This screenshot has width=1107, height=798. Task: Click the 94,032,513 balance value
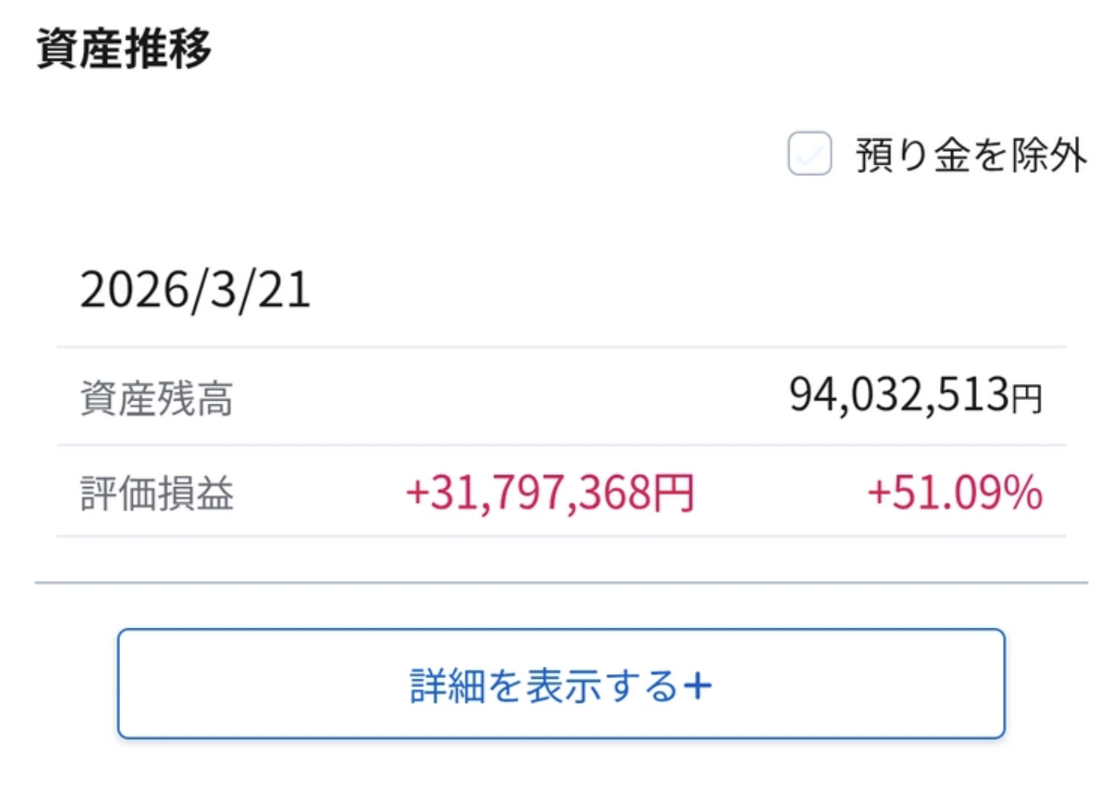(899, 395)
